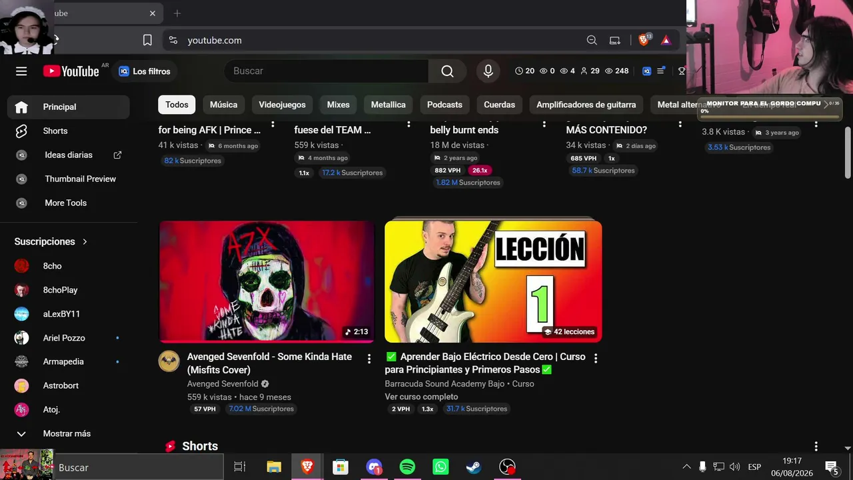
Task: Open the Windows notification center
Action: (x=832, y=467)
